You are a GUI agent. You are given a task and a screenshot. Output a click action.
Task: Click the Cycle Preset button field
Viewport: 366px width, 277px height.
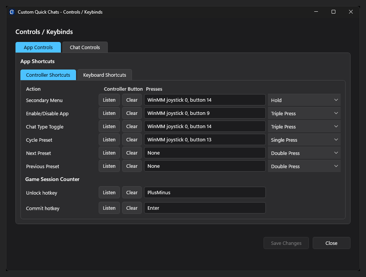[205, 139]
